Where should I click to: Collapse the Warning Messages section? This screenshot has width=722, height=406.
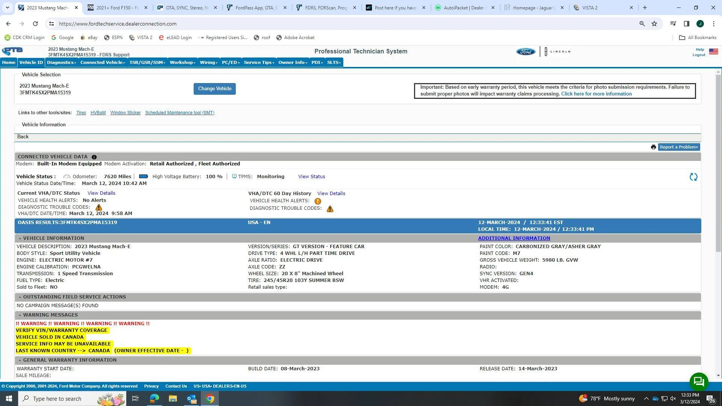[20, 315]
